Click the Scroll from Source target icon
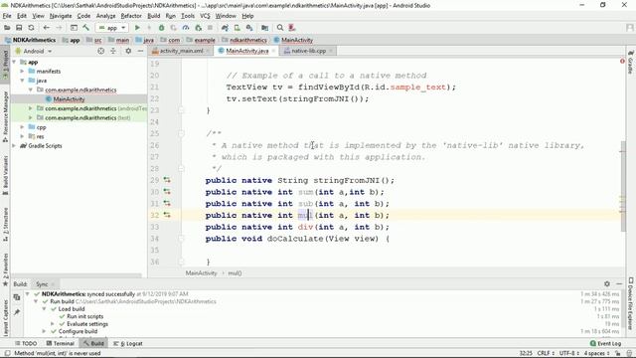The image size is (636, 358). pyautogui.click(x=100, y=51)
